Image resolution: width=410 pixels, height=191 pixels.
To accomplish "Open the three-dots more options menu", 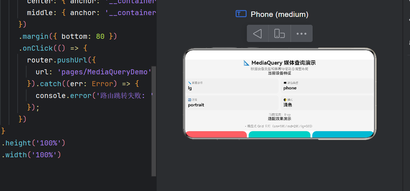I will [301, 33].
